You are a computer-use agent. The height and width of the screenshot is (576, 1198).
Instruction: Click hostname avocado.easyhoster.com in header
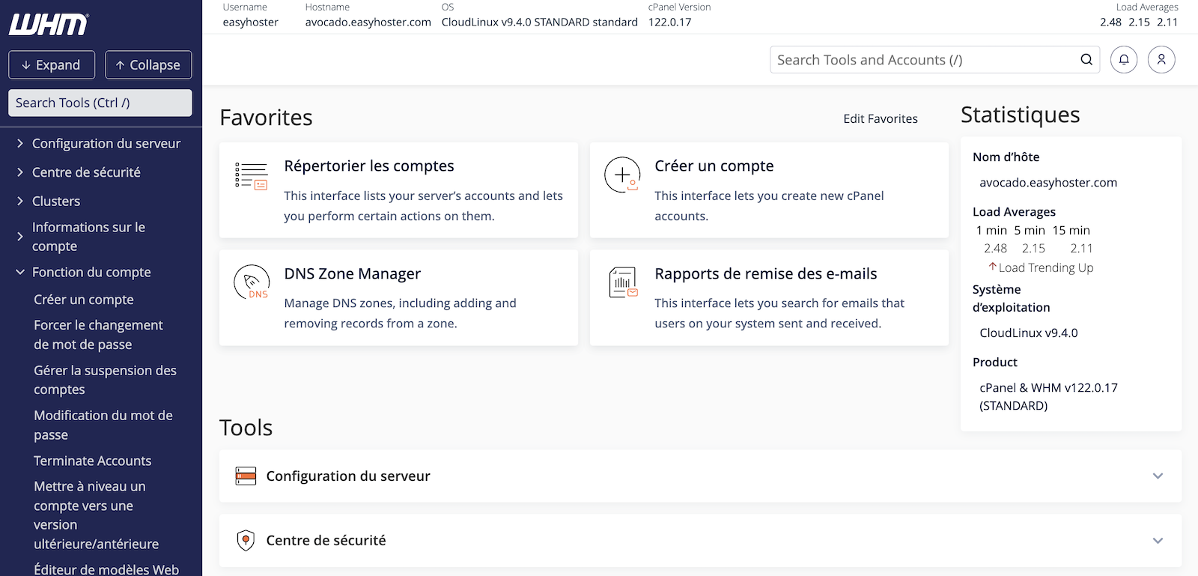[x=368, y=22]
